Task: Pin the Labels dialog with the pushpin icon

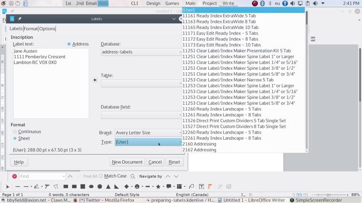Action: (20, 19)
